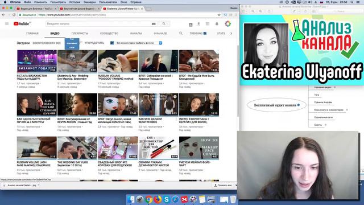Click the Chrome address bar URL

pyautogui.click(x=72, y=15)
